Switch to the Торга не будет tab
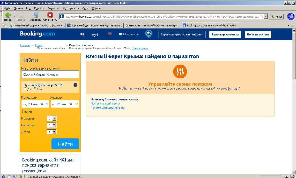The image size is (296, 178). (x=95, y=25)
